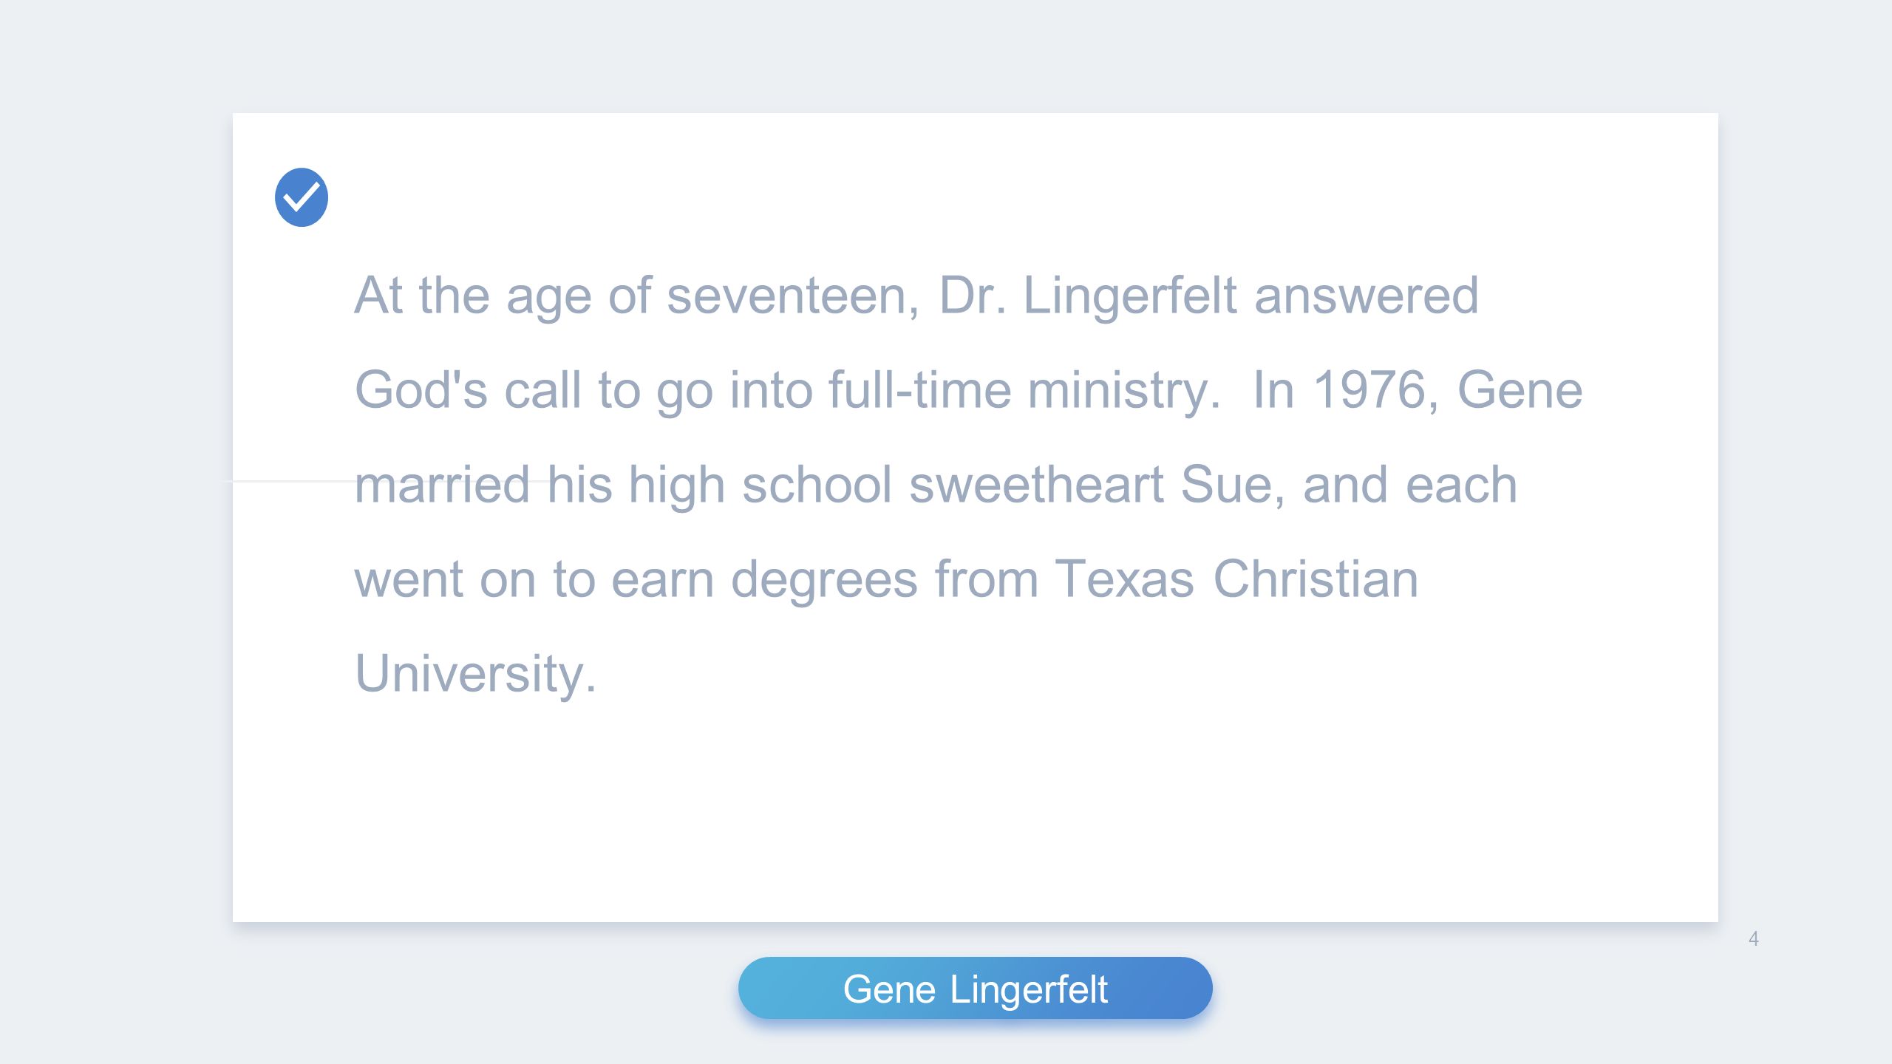
Task: Click the word "married" in the third line
Action: pyautogui.click(x=442, y=485)
